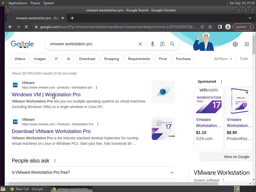Open the Sponsored section options menu
The width and height of the screenshot is (256, 192).
click(x=221, y=82)
